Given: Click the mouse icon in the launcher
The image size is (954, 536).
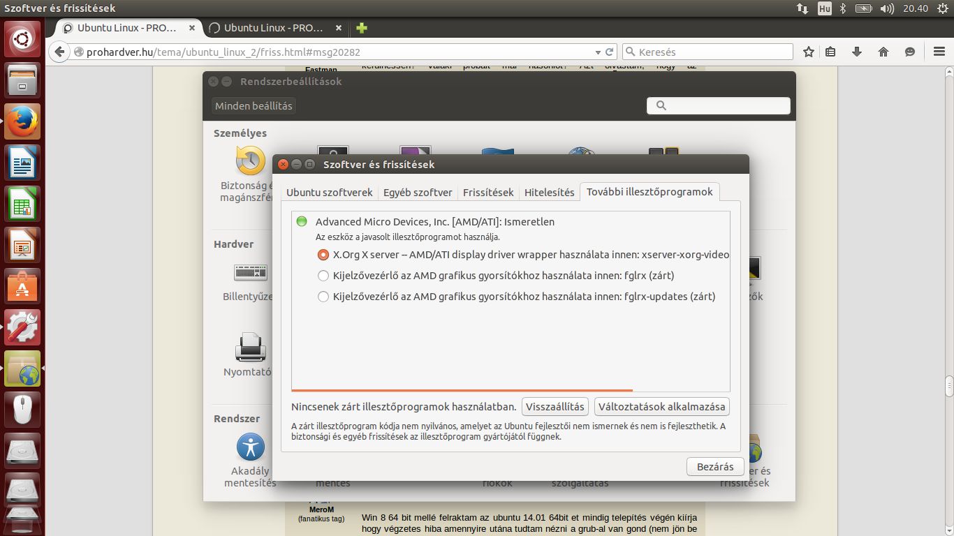Looking at the screenshot, I should click(22, 410).
